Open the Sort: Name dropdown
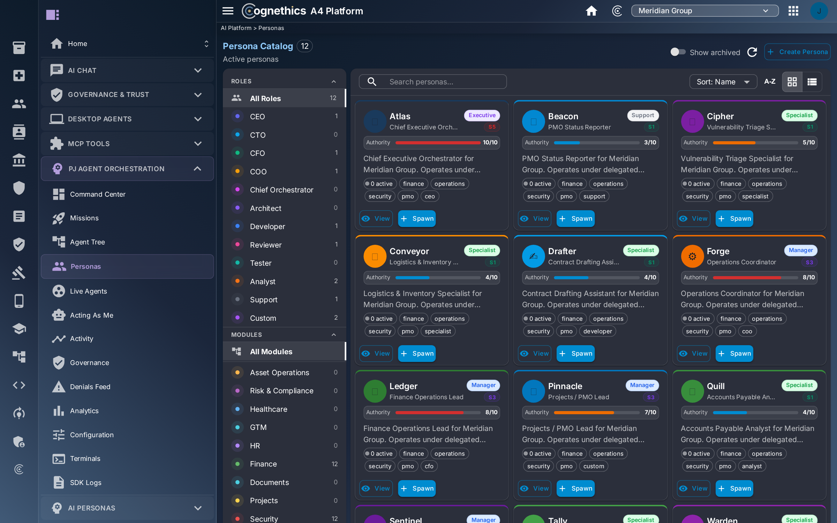Image resolution: width=837 pixels, height=523 pixels. [x=723, y=82]
